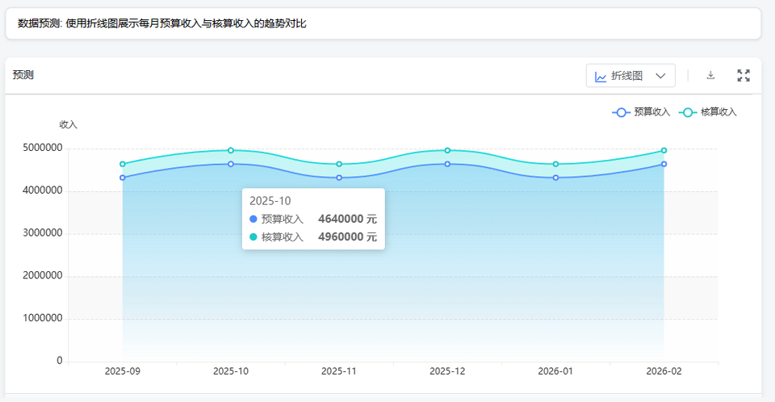Toggle the 核算收入 legend series
The width and height of the screenshot is (775, 402).
708,112
